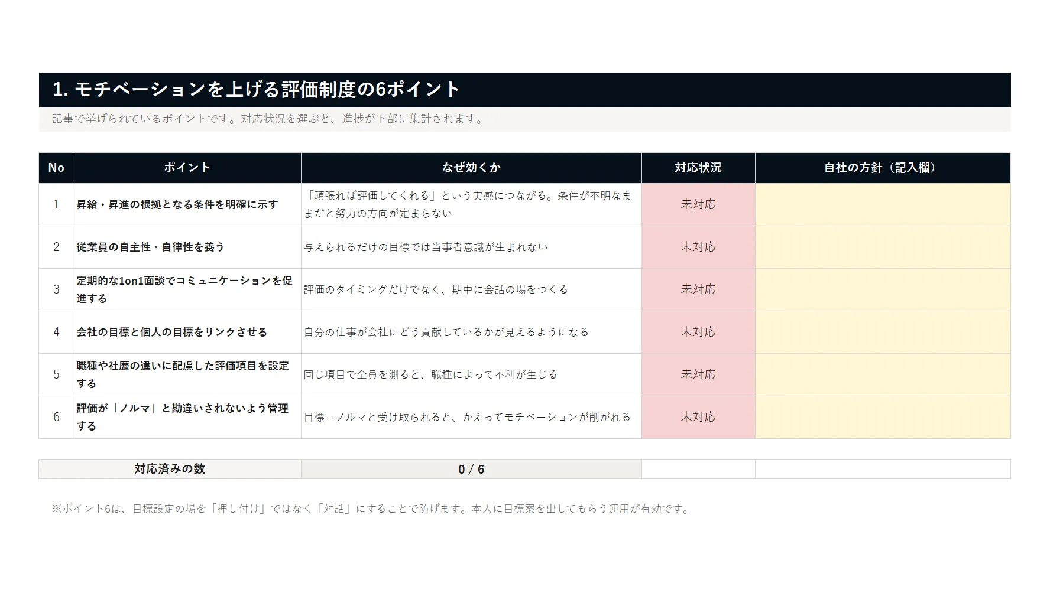Select the cell 定期的な1on1面談でコミュニケーションを促進する

coord(187,289)
